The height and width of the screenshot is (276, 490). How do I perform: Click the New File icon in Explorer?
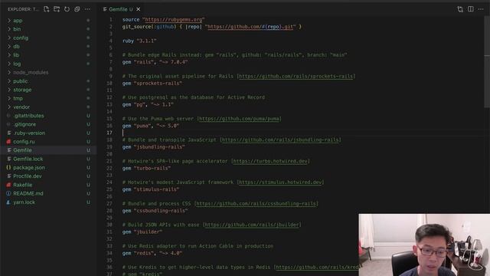click(x=46, y=9)
